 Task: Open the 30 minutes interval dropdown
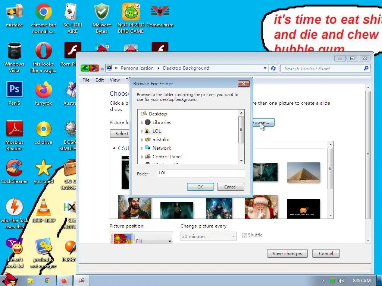point(208,236)
